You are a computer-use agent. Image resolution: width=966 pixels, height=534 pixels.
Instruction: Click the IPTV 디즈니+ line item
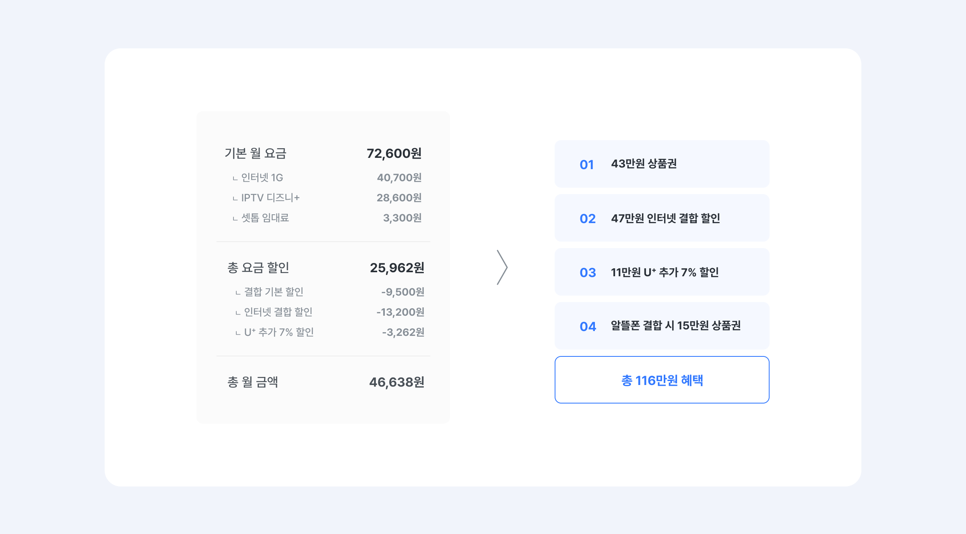[x=270, y=198]
